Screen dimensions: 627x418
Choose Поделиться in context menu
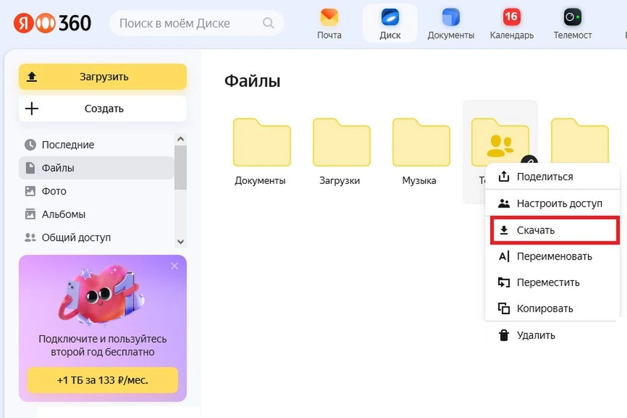click(x=552, y=177)
